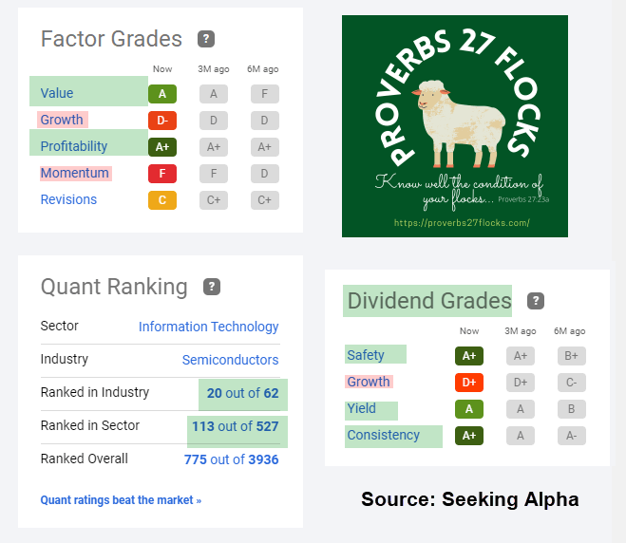Select the dividend Yield grade link

tap(362, 409)
